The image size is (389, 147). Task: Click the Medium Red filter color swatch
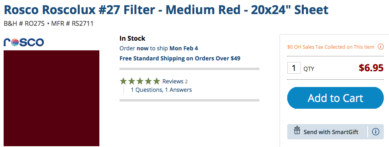pos(51,98)
